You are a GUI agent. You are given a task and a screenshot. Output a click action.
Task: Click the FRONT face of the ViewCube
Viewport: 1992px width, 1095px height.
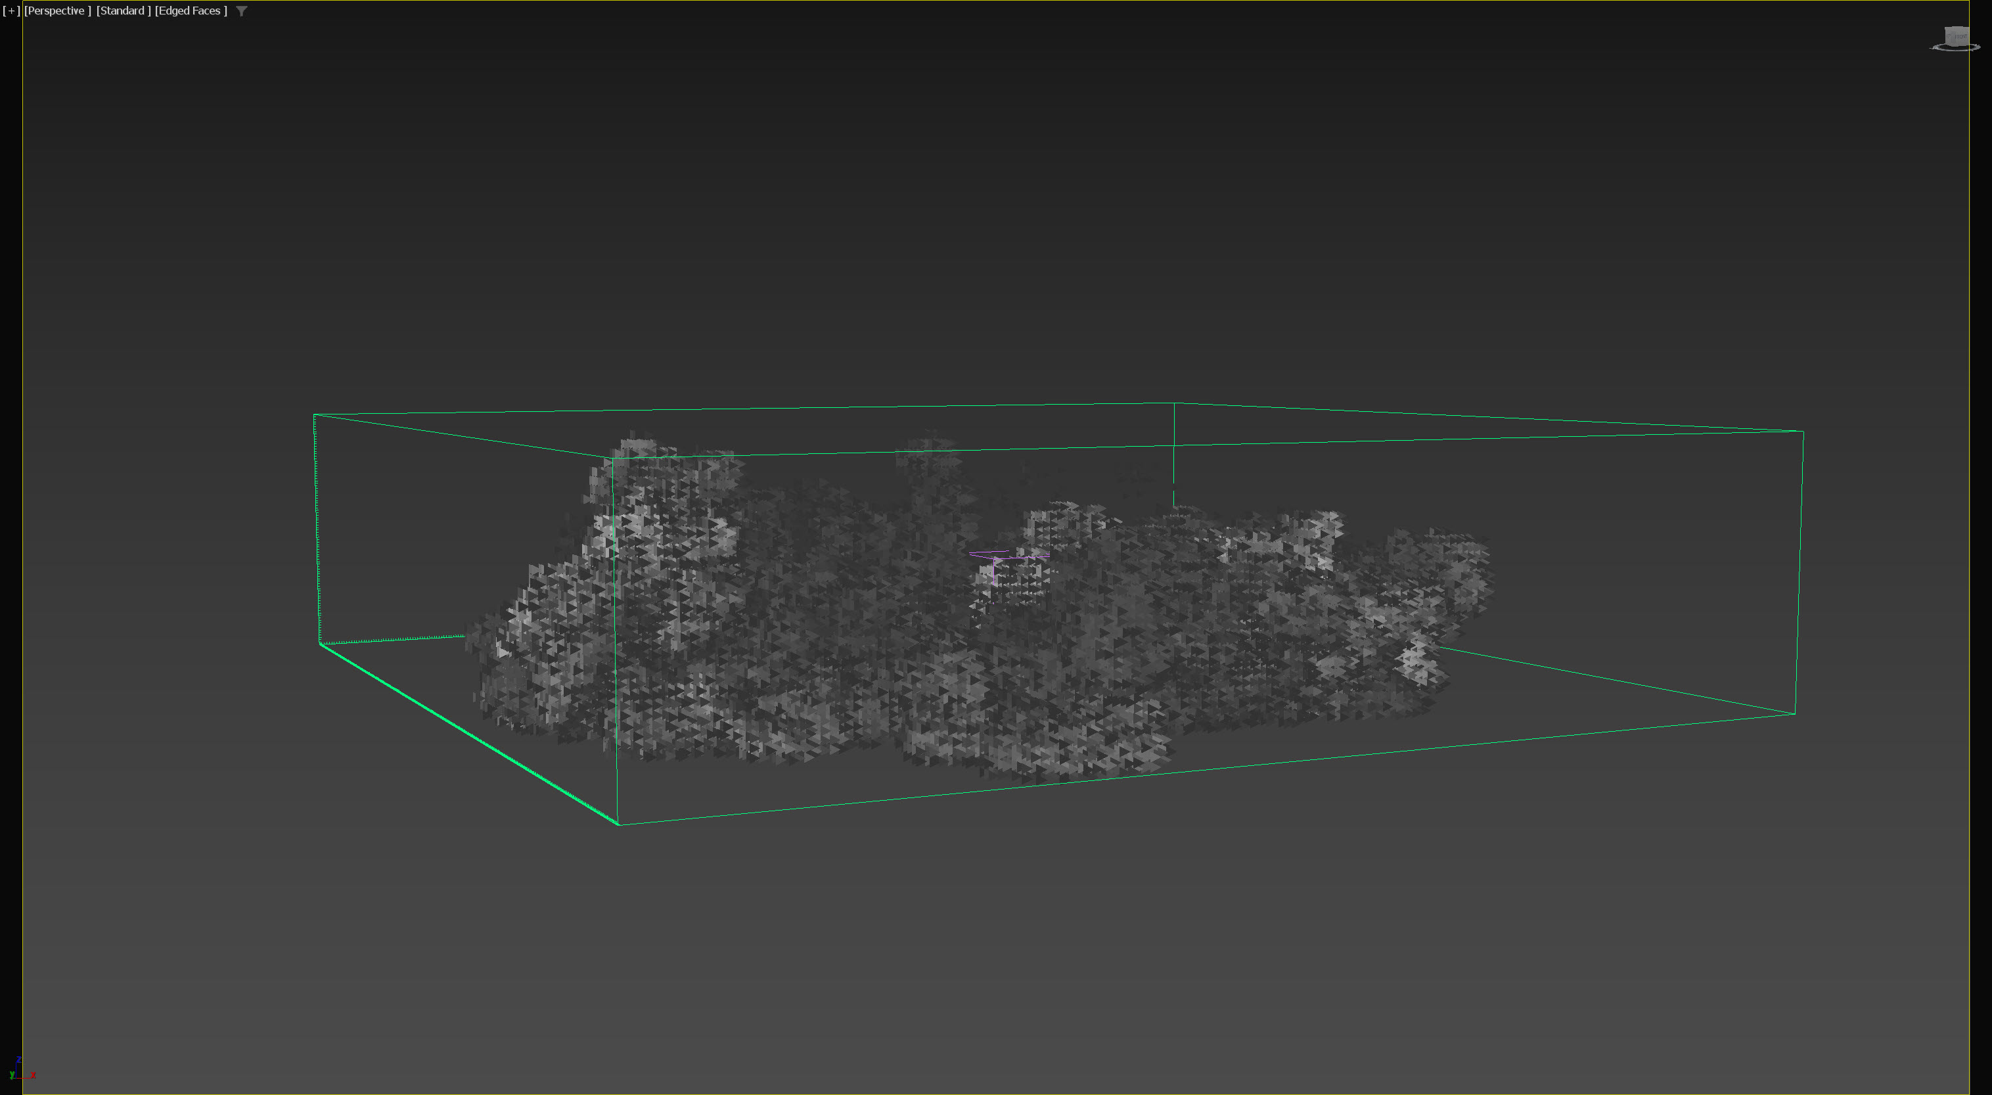point(1961,38)
